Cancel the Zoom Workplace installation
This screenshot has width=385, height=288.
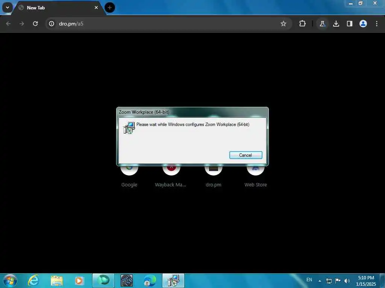246,155
